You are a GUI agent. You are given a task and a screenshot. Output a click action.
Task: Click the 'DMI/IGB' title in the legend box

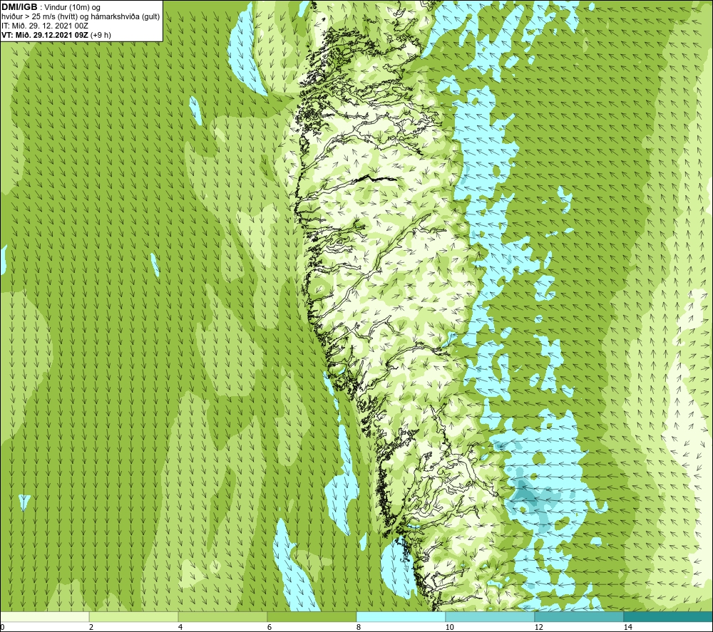point(19,7)
